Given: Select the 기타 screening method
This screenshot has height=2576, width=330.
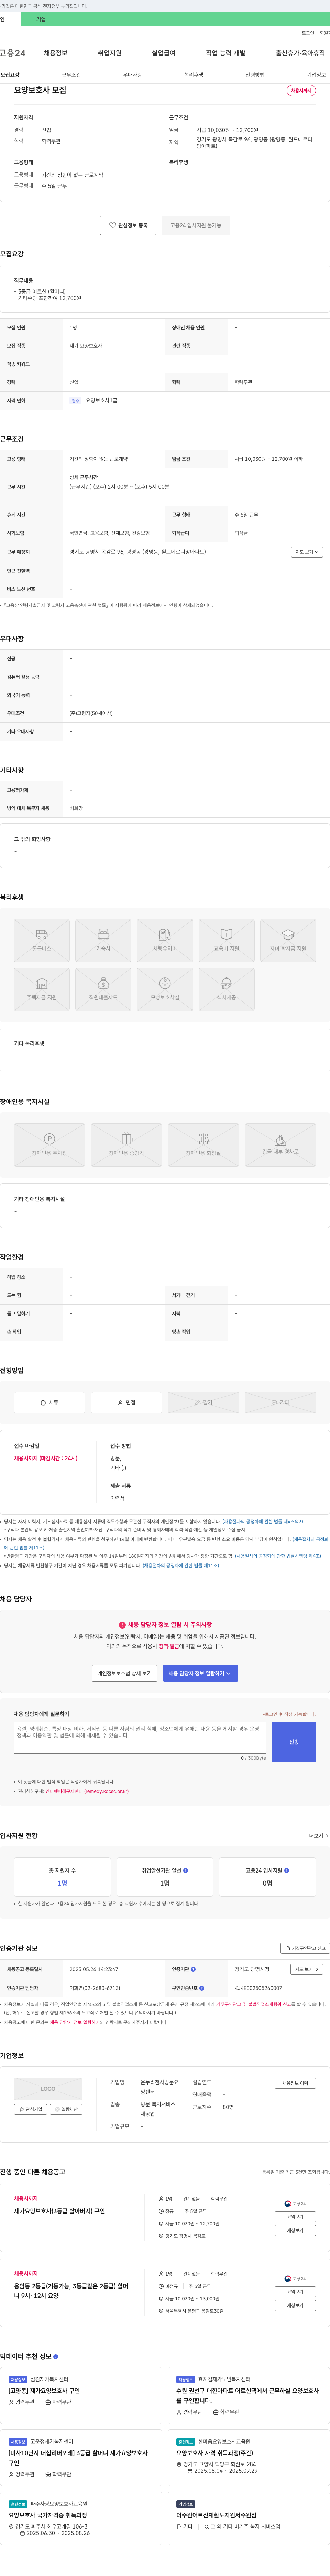Looking at the screenshot, I should (280, 1403).
